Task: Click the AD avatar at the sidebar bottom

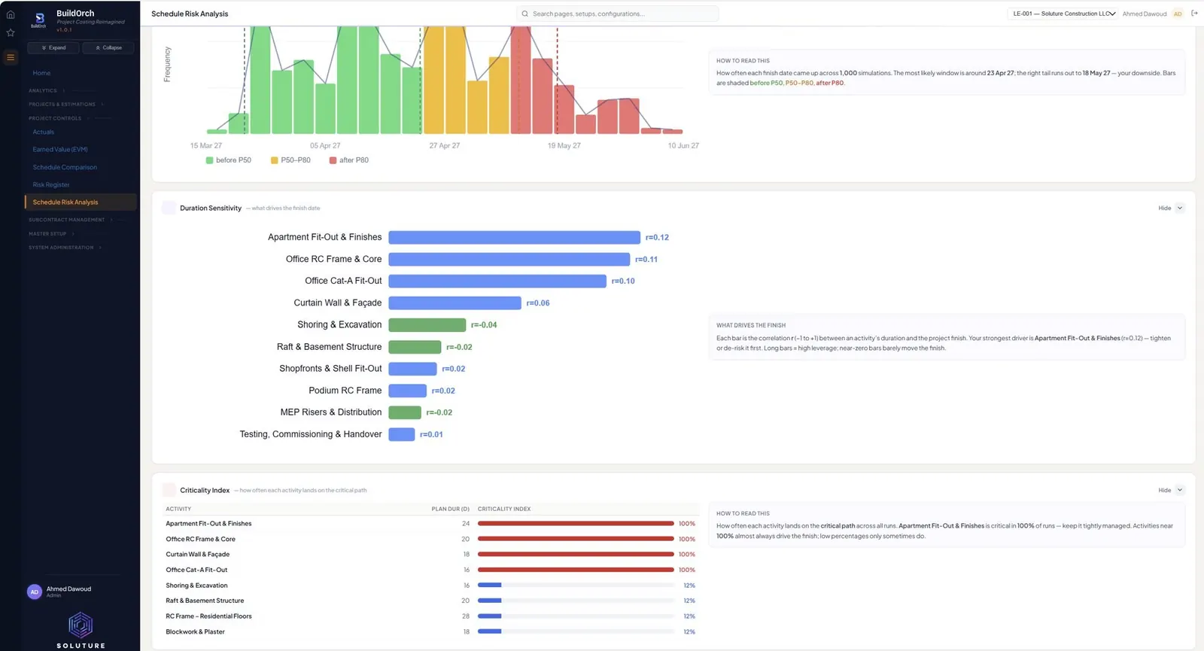Action: tap(34, 592)
